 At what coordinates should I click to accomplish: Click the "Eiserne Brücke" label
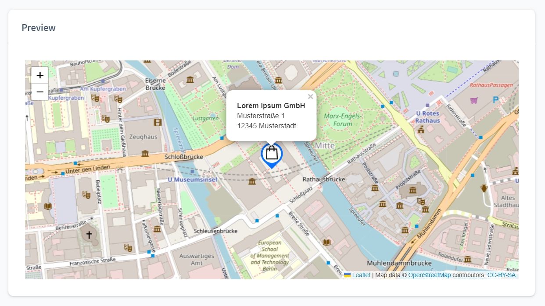click(x=155, y=84)
